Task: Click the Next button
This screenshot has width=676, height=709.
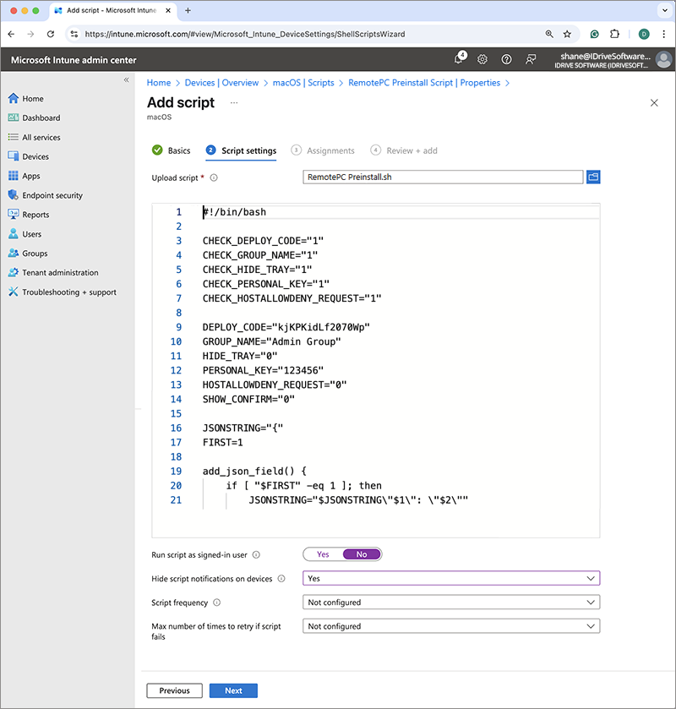Action: click(233, 690)
